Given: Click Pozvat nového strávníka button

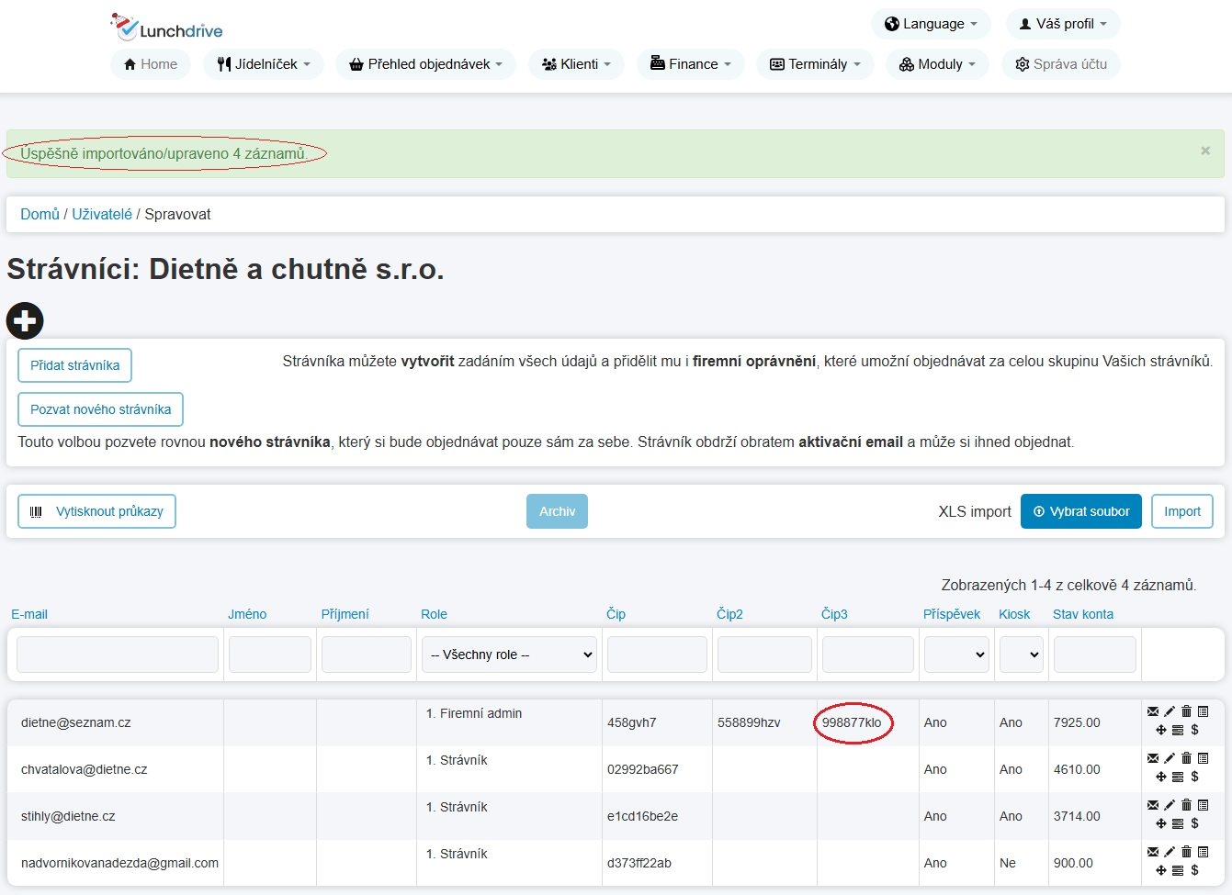Looking at the screenshot, I should (101, 409).
